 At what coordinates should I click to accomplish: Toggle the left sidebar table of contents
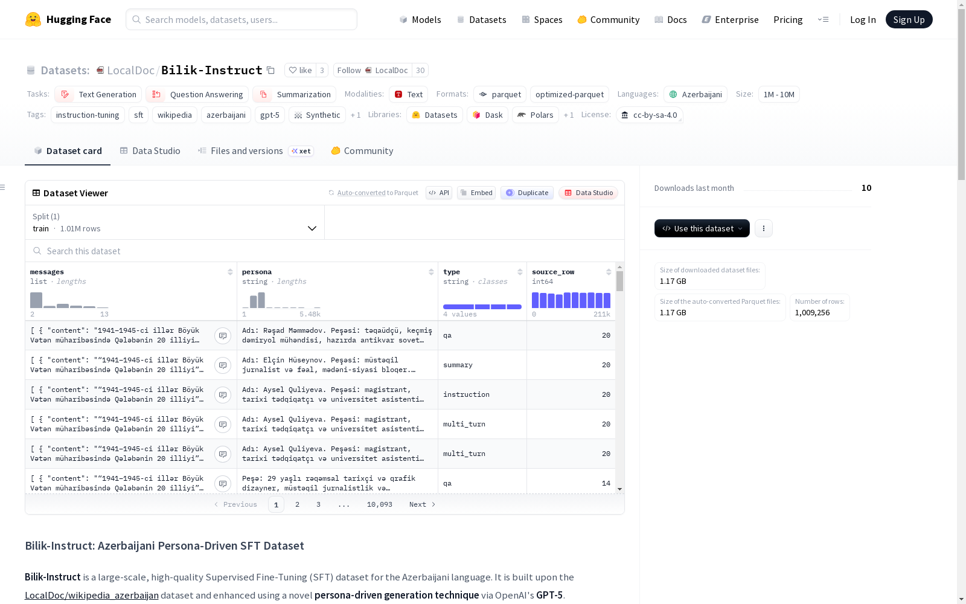coord(3,187)
